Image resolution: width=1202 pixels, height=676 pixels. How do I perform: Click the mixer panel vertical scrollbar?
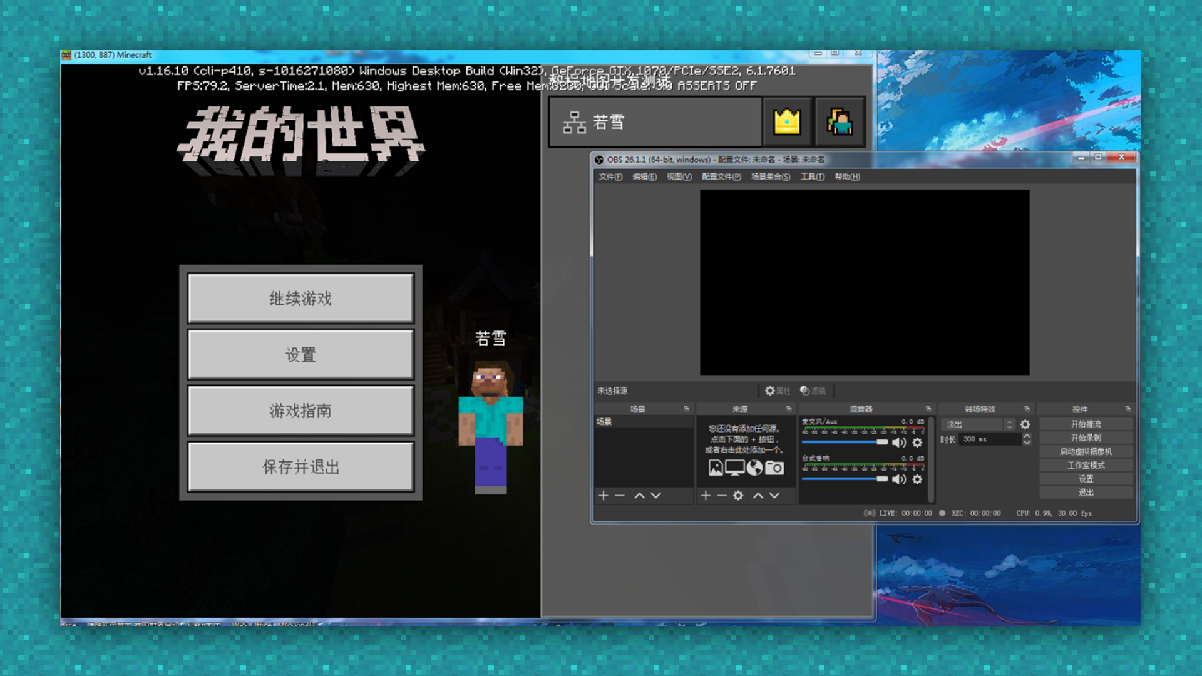pos(932,459)
